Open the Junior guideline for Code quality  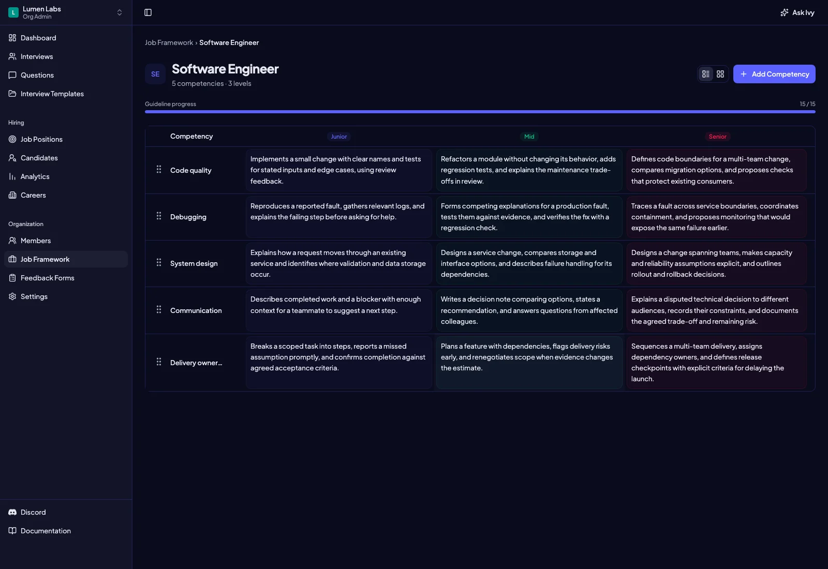coord(339,170)
